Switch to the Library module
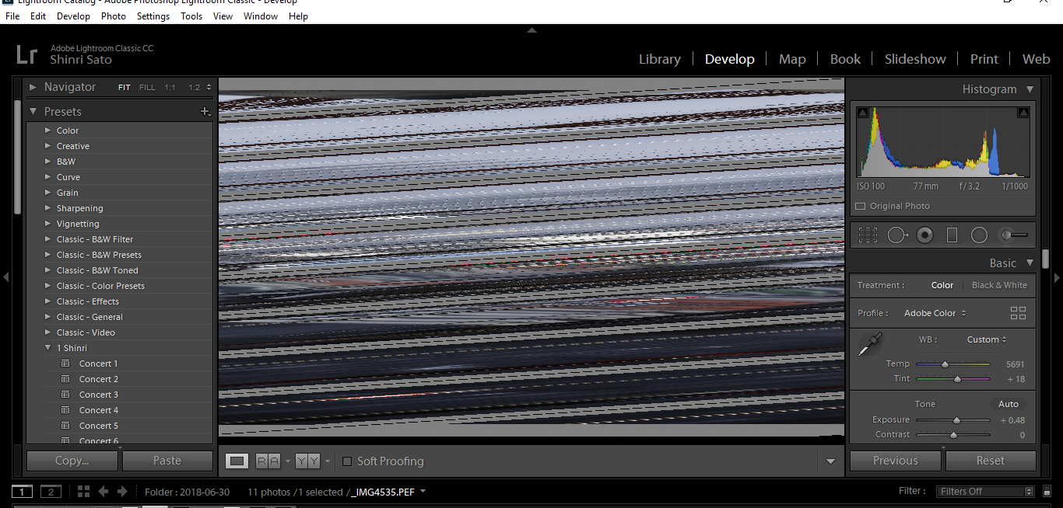Screen dimensions: 1063x508 click(659, 58)
